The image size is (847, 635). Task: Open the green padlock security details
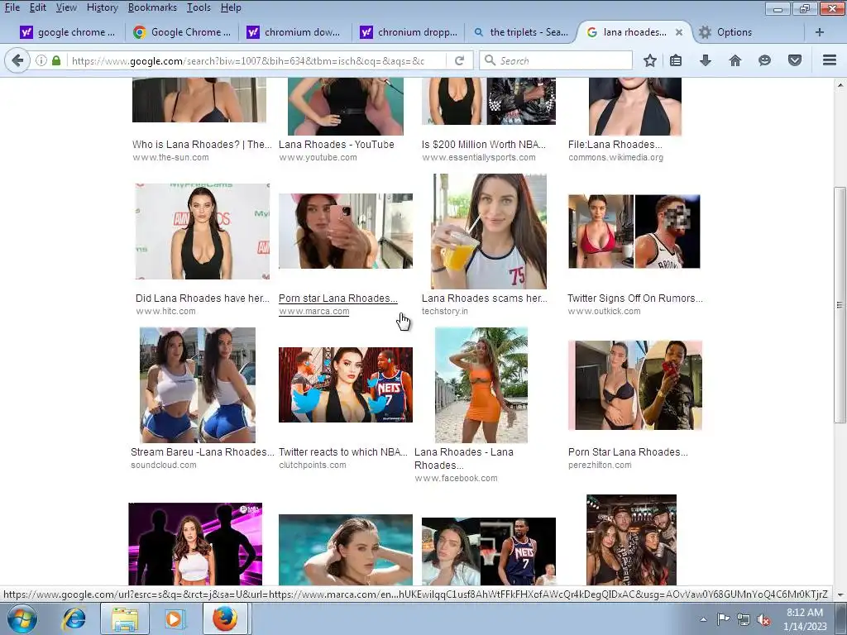pyautogui.click(x=56, y=60)
